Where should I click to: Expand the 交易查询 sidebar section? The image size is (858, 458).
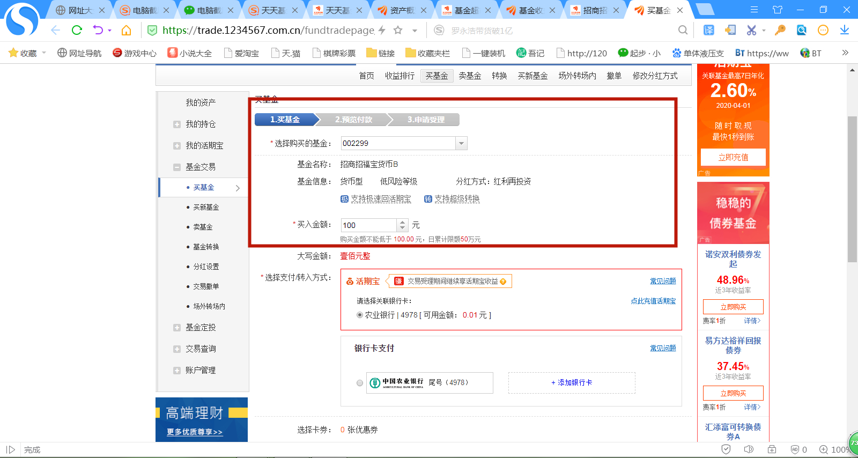pyautogui.click(x=177, y=349)
